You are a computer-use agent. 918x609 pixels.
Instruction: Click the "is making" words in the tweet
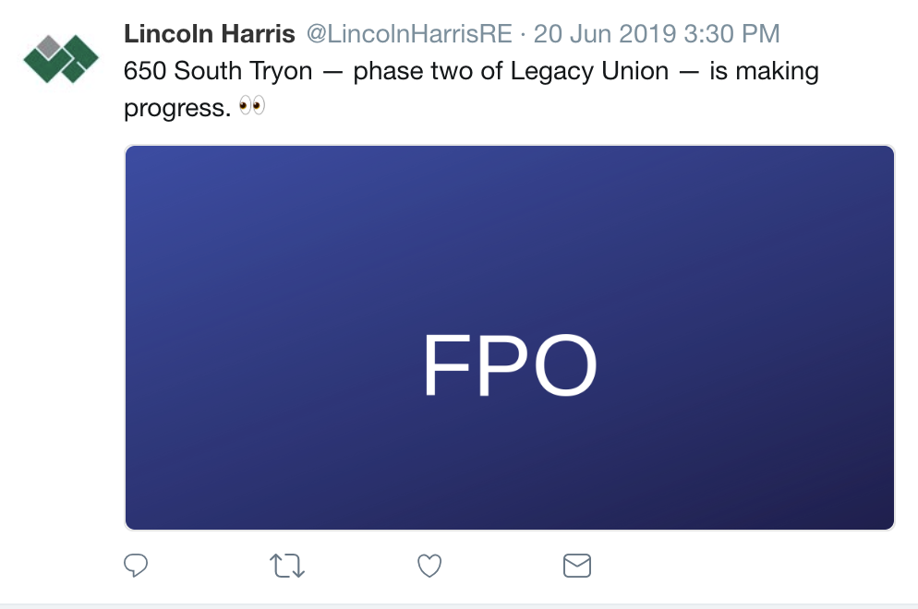tap(764, 71)
